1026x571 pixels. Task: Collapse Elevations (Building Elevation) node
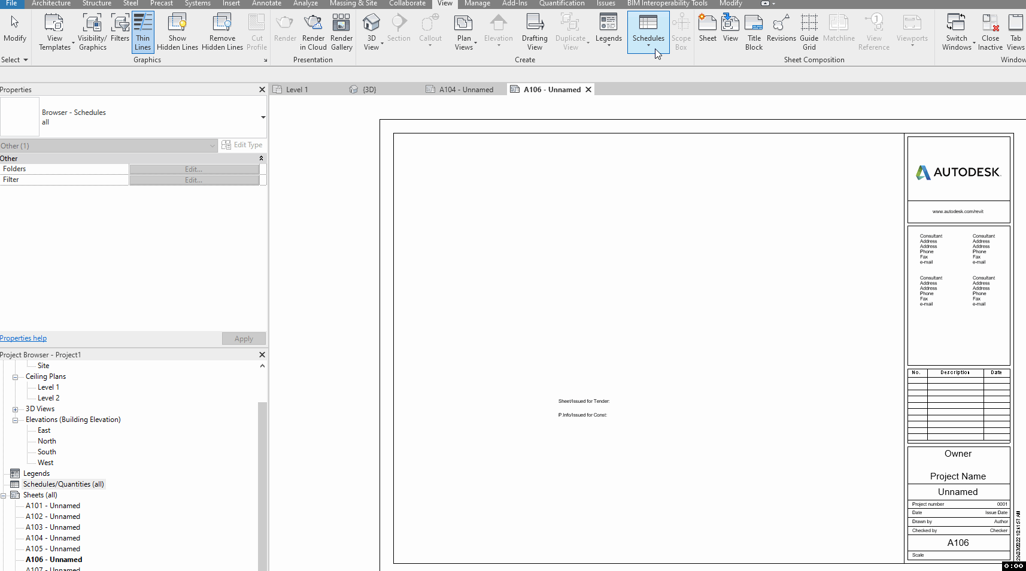coord(15,420)
